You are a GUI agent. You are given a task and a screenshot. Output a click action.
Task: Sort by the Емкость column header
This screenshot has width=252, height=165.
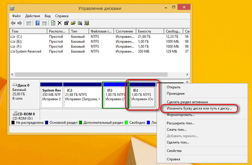(x=150, y=31)
